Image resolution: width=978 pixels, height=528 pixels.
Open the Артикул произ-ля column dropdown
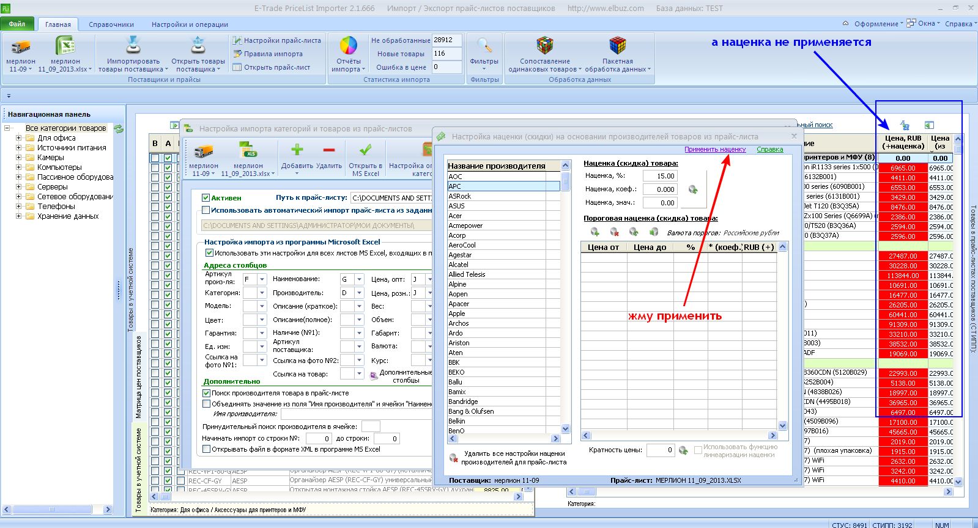point(262,279)
